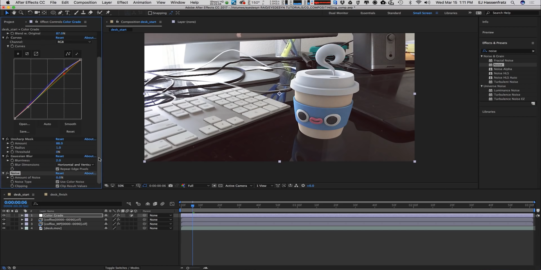This screenshot has height=270, width=541.
Task: Enable Frame Blending for timeline layers
Action: [155, 204]
